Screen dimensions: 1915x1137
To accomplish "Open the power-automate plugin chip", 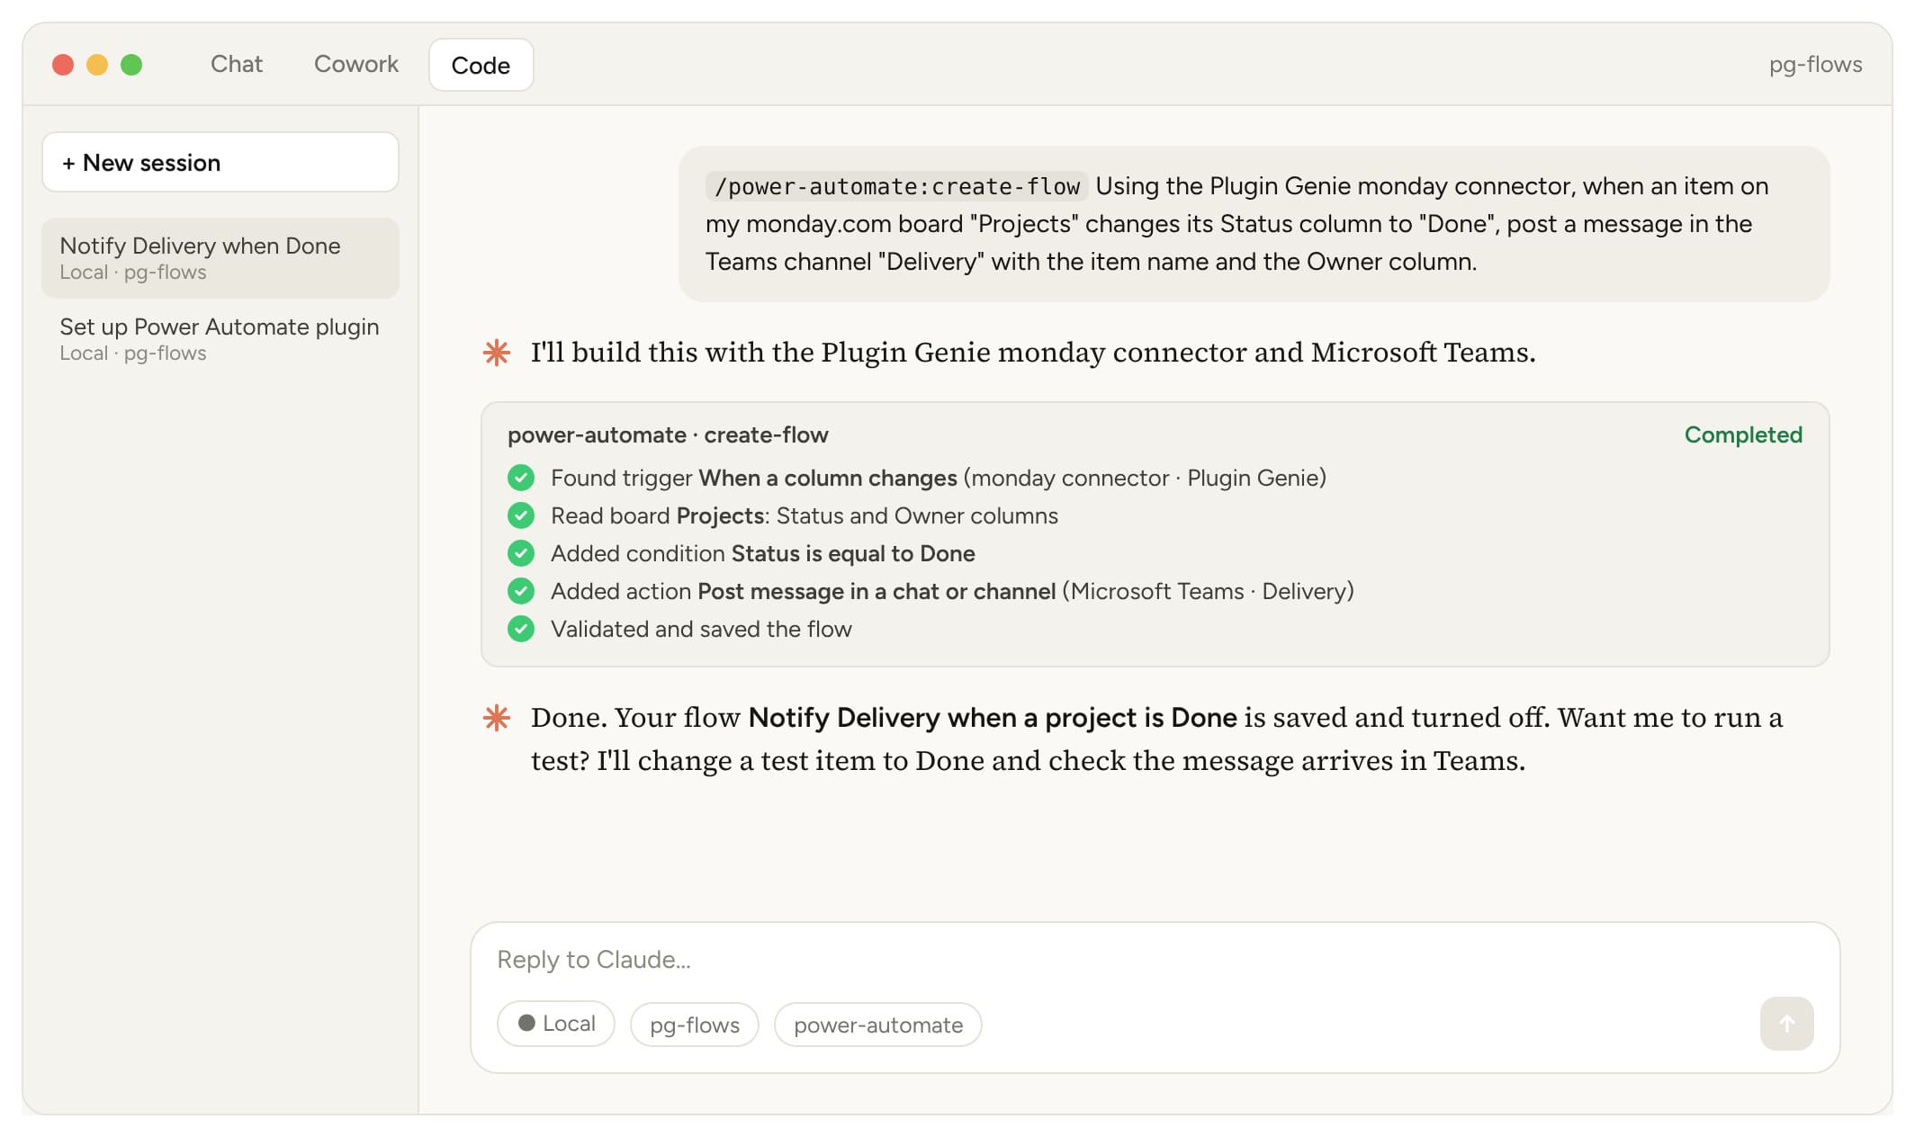I will tap(878, 1025).
